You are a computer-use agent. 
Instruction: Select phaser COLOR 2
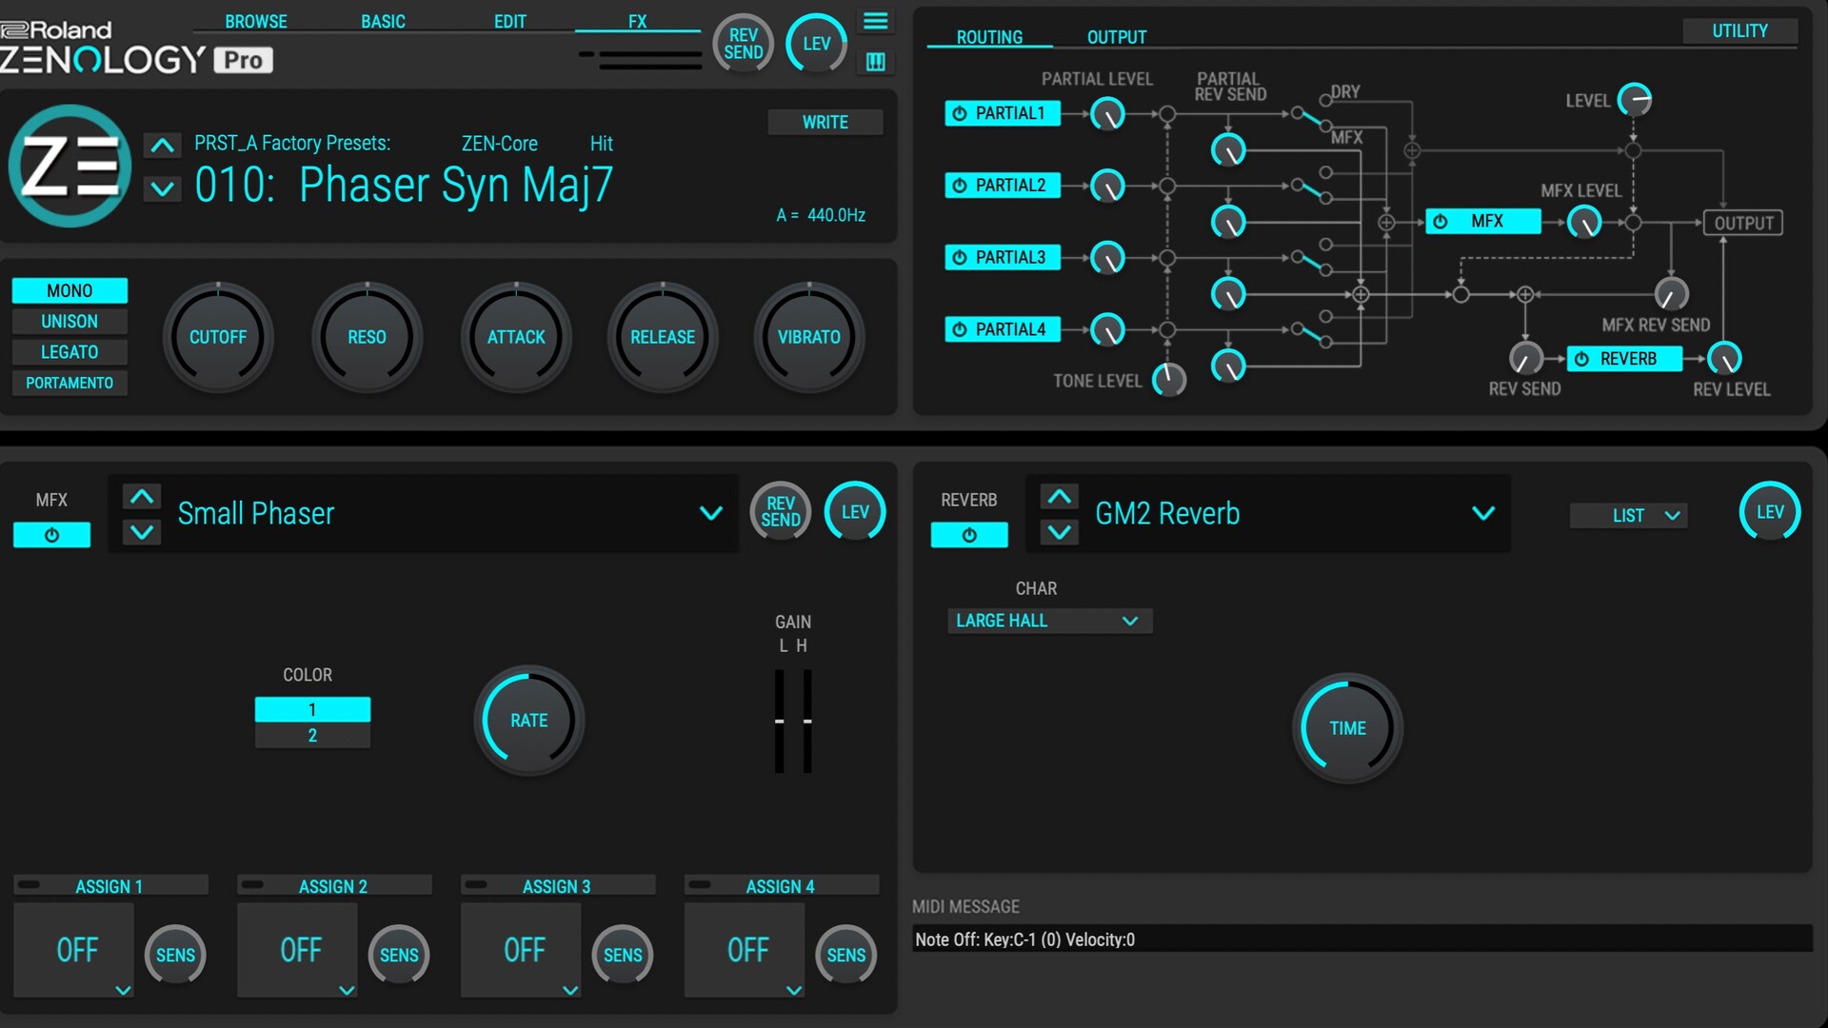pos(312,736)
